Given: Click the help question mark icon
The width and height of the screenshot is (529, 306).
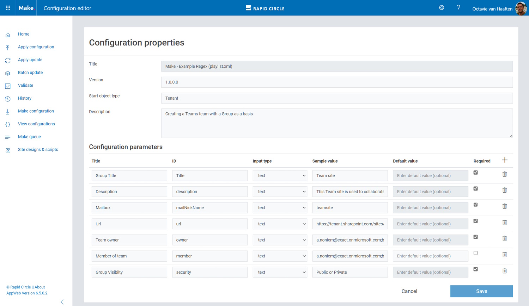Looking at the screenshot, I should click(458, 8).
